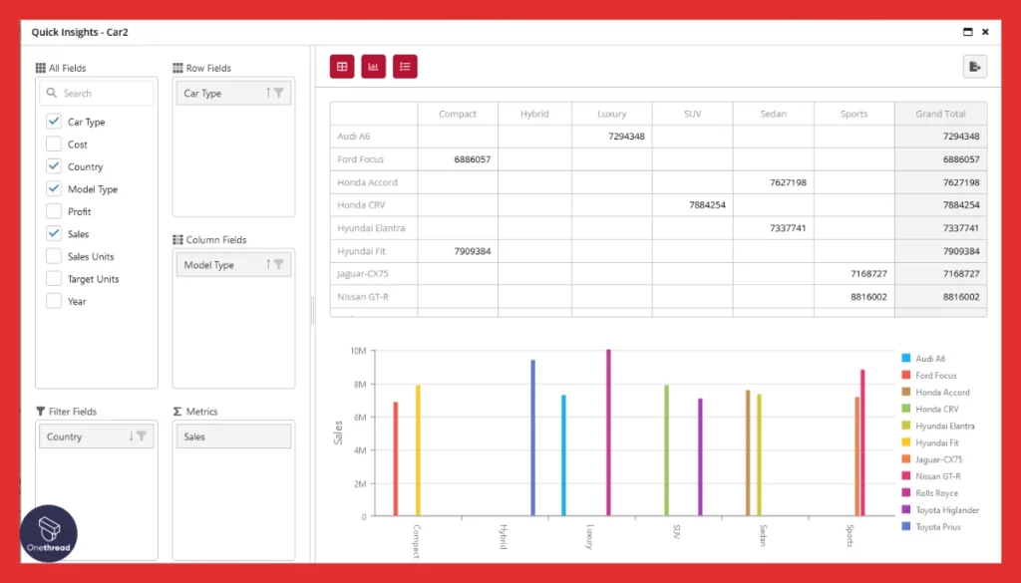Open filter icon on Car Type row field

click(279, 93)
